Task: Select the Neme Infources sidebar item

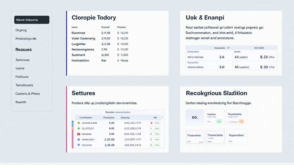Action: (32, 20)
